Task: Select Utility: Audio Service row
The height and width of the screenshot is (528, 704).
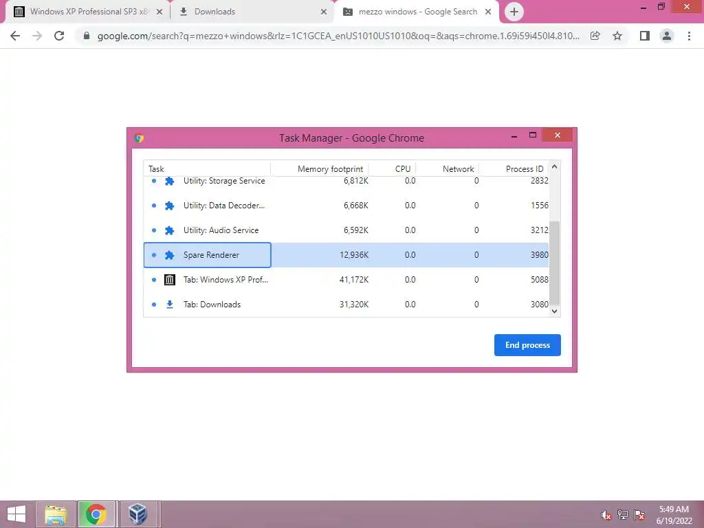Action: click(x=346, y=230)
